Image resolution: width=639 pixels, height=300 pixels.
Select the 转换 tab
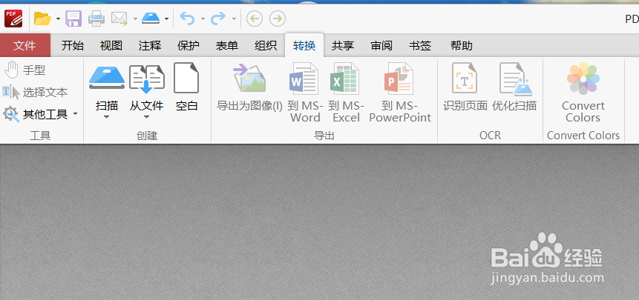point(304,46)
